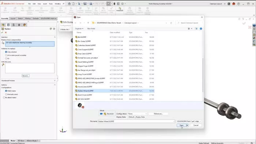Open the Configurations dropdown in Open dialog
256x144 pixels.
(137, 114)
